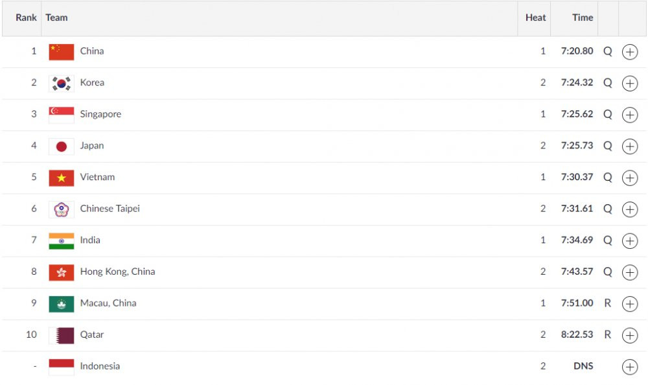Image resolution: width=648 pixels, height=385 pixels.
Task: Click the Qatar flag icon
Action: tap(61, 335)
